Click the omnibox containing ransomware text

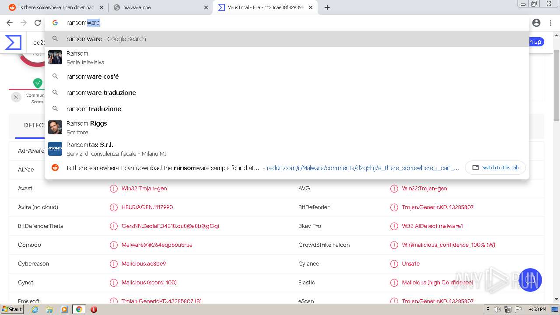287,23
